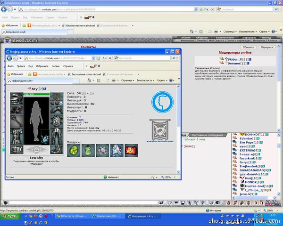Open the gloves equipment slot
283x226 pixels.
pos(57,110)
